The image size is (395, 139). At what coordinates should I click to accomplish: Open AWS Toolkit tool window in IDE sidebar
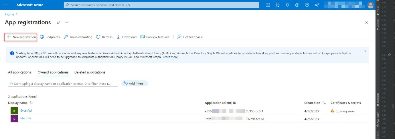[378, 119]
